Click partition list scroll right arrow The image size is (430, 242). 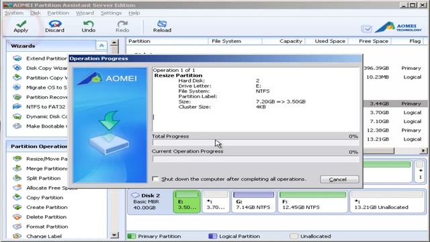coord(423,151)
